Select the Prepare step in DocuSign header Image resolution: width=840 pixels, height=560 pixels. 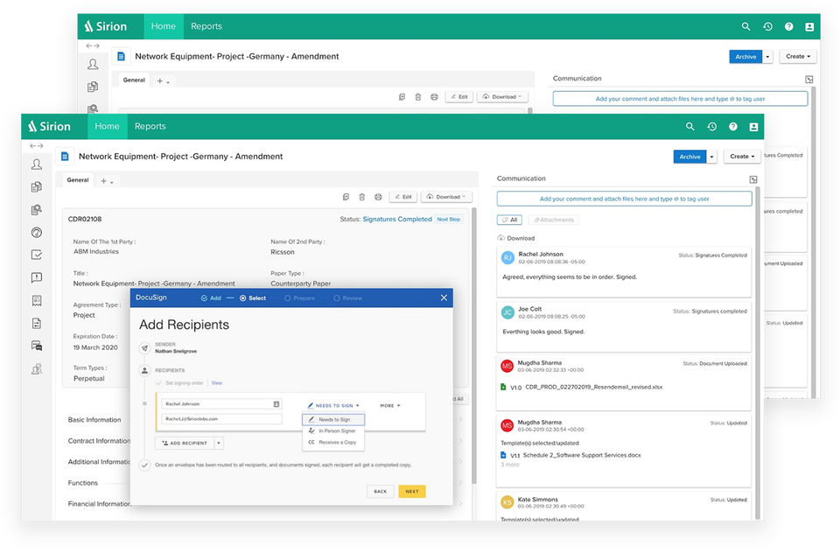pos(300,298)
